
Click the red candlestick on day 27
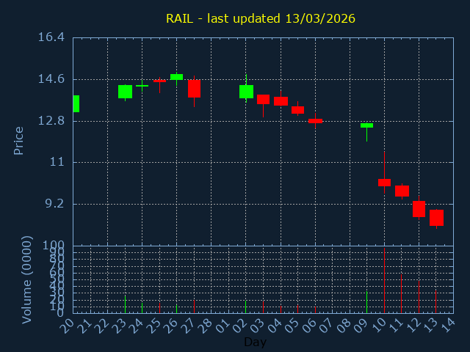194,89
